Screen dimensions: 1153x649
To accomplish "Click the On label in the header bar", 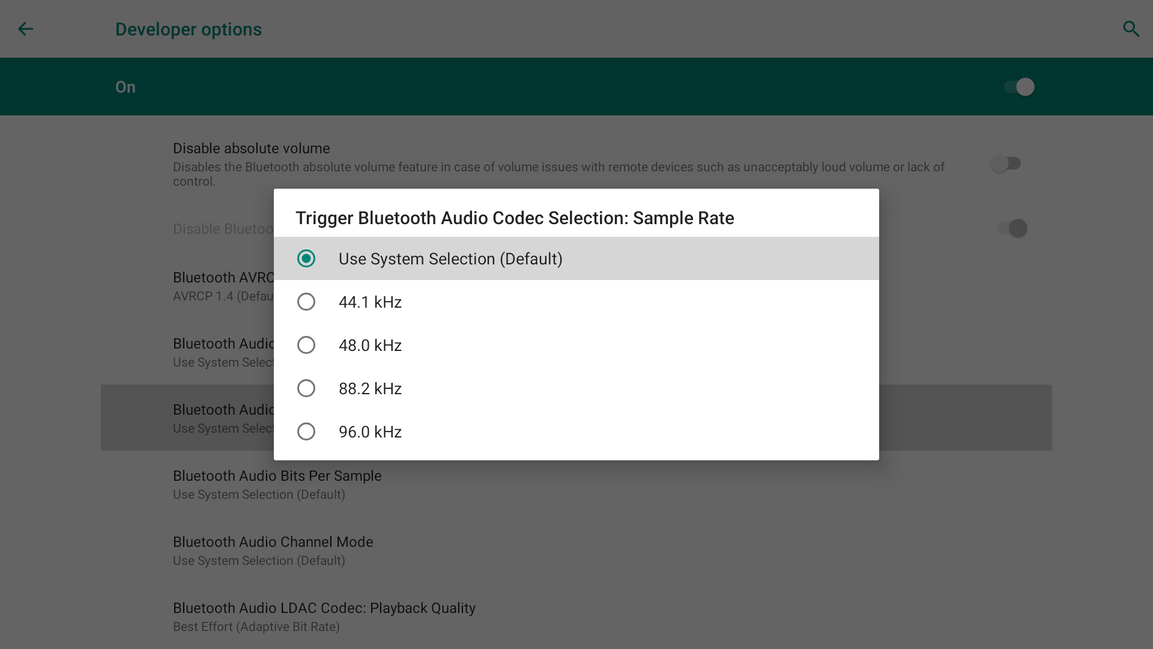I will click(x=125, y=87).
